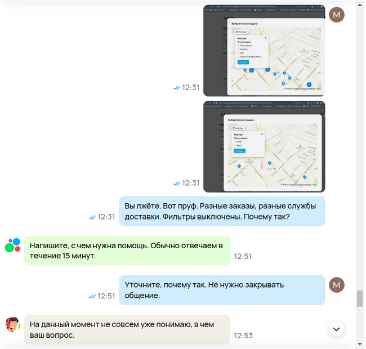This screenshot has width=366, height=349.
Task: Click the top brown "M" user avatar
Action: click(337, 15)
